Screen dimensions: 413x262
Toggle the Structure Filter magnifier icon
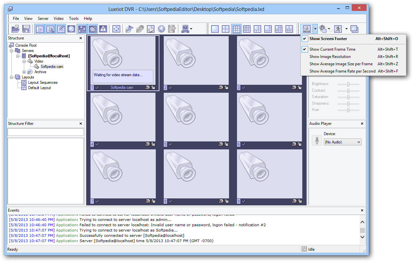pyautogui.click(x=50, y=29)
